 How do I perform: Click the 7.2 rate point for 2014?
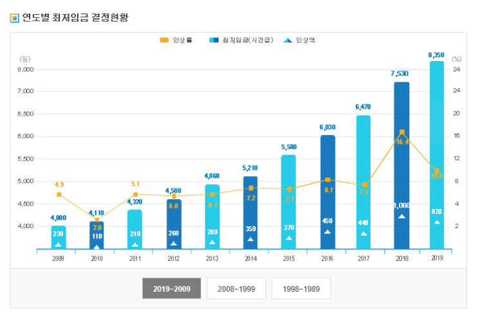251,188
